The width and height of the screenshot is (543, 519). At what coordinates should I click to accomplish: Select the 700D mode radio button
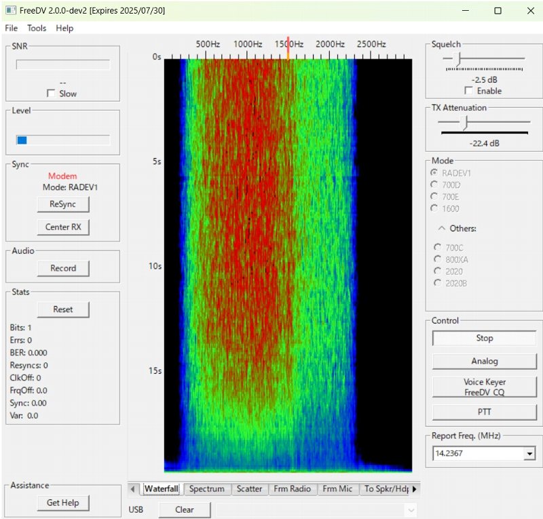pos(434,185)
